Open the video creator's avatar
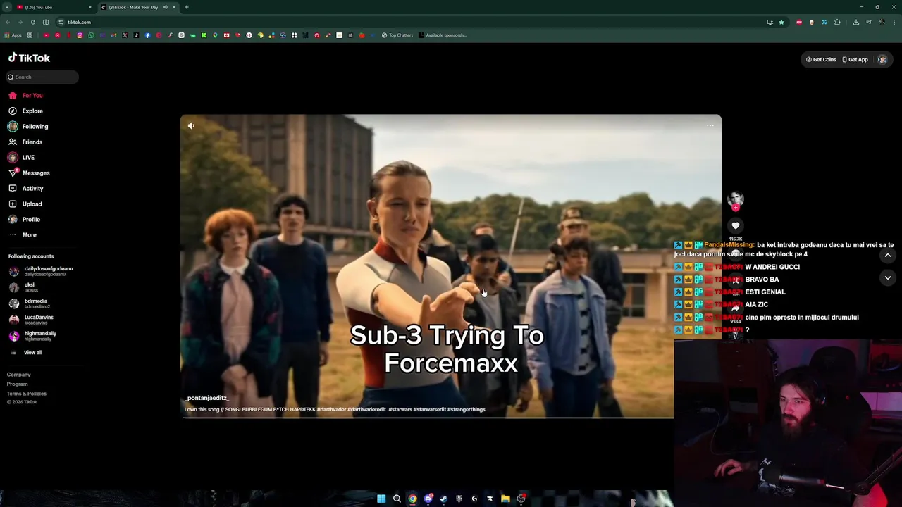The width and height of the screenshot is (902, 507). coord(736,199)
